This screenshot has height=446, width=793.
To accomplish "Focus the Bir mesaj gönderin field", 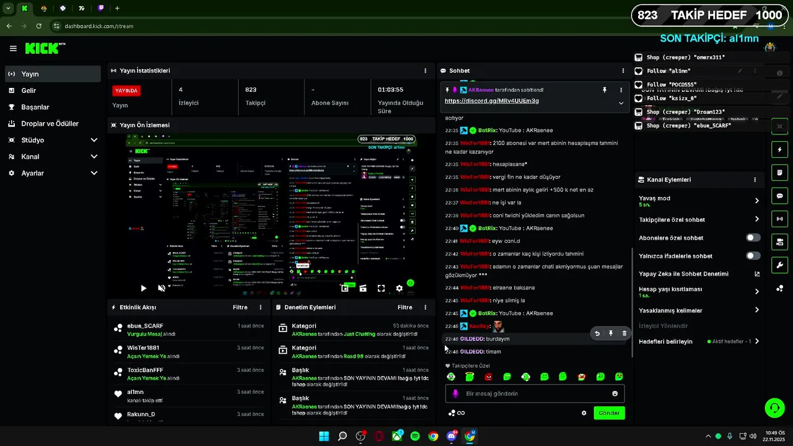I will tap(535, 393).
